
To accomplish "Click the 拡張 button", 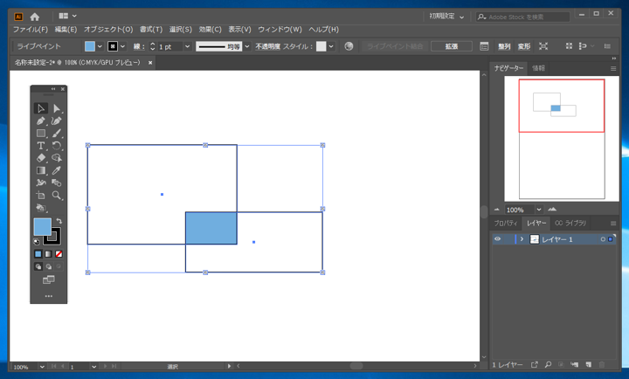I will (x=452, y=46).
